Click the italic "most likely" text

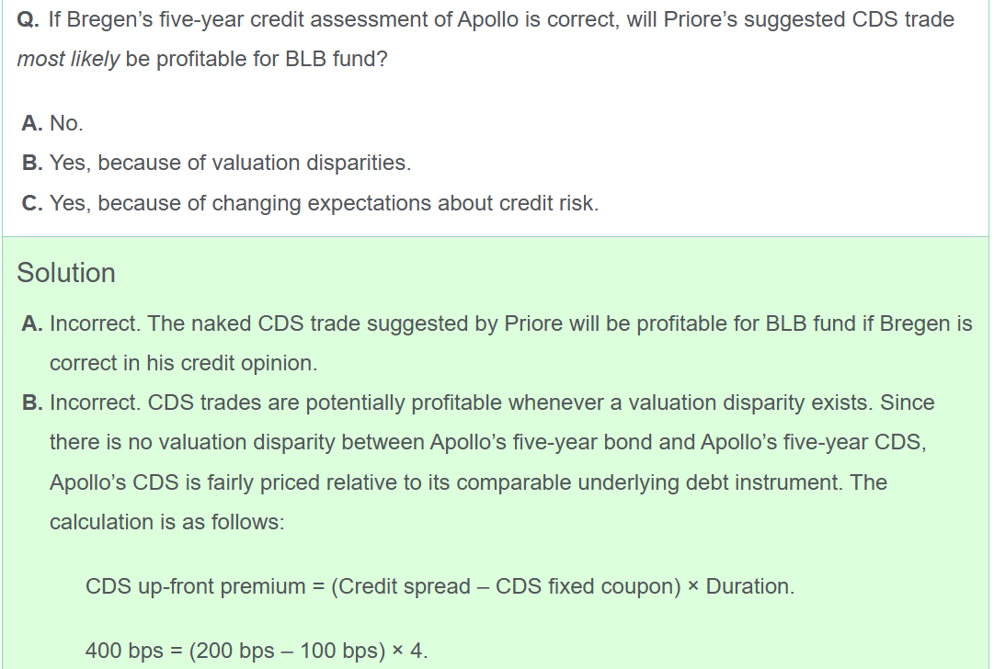click(67, 60)
